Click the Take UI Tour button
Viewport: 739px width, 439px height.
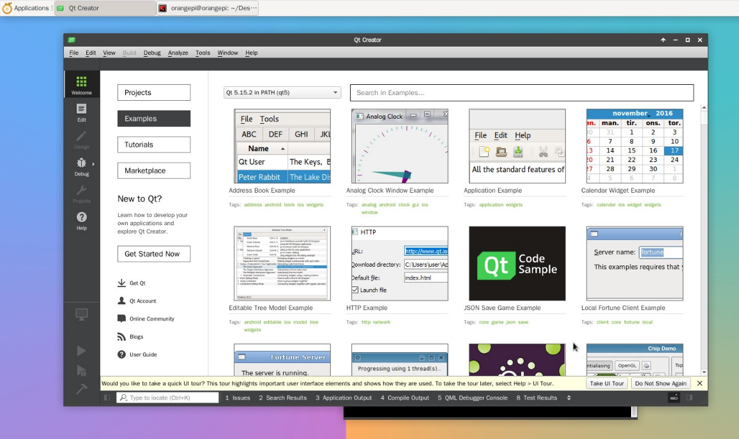(x=607, y=383)
